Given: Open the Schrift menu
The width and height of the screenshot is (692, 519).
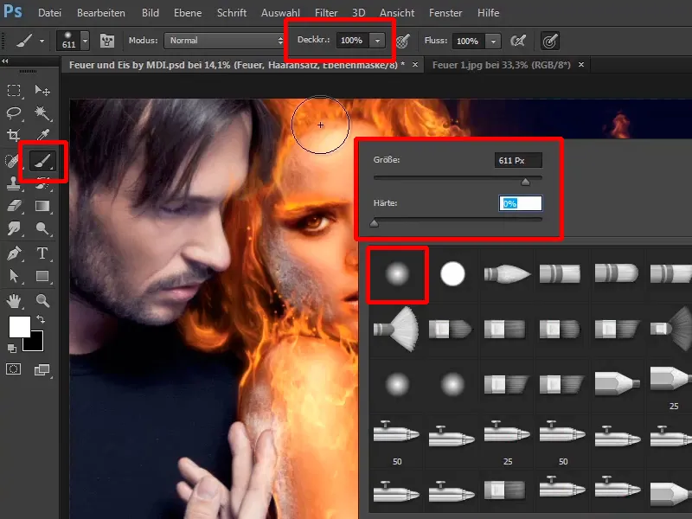Looking at the screenshot, I should tap(232, 13).
